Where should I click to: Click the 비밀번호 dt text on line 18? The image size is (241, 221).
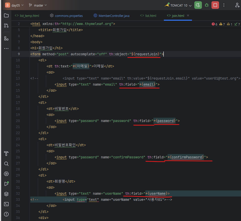tap(62, 109)
